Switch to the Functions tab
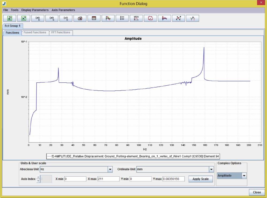Viewport: 267px width, 198px height. tap(12, 32)
